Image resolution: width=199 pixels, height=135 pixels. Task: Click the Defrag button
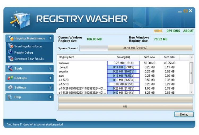click(x=184, y=115)
